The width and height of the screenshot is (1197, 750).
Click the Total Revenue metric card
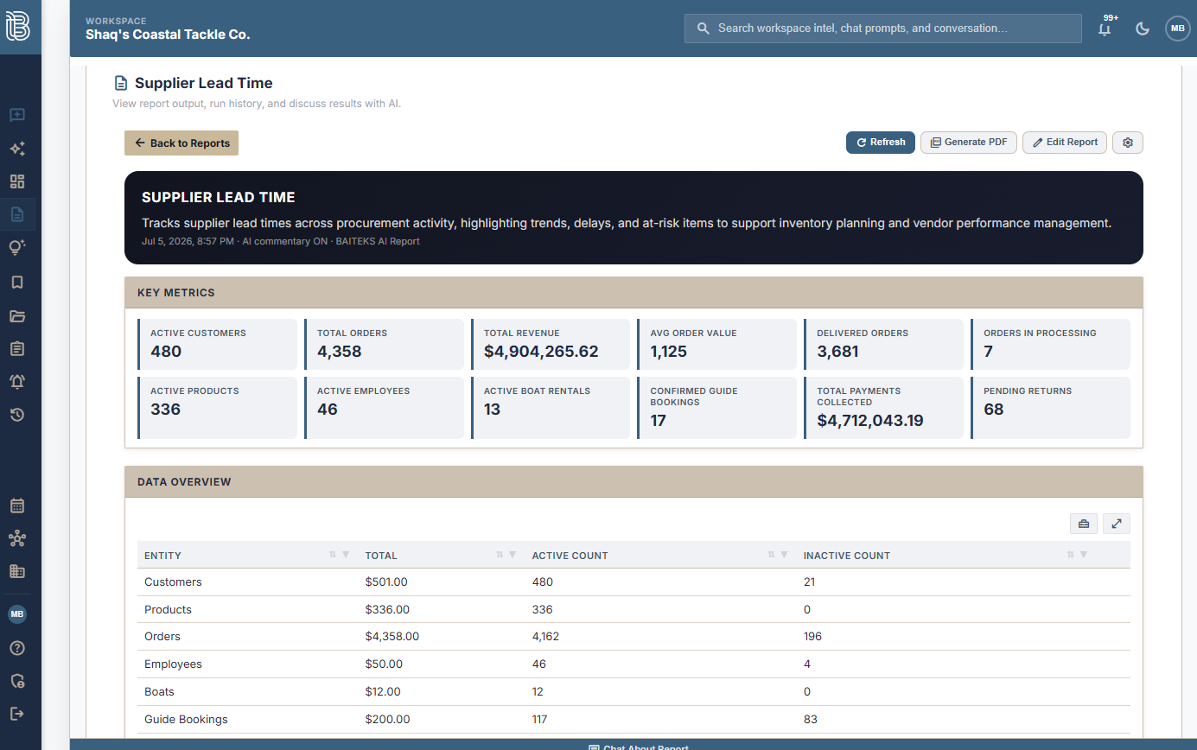tap(551, 344)
